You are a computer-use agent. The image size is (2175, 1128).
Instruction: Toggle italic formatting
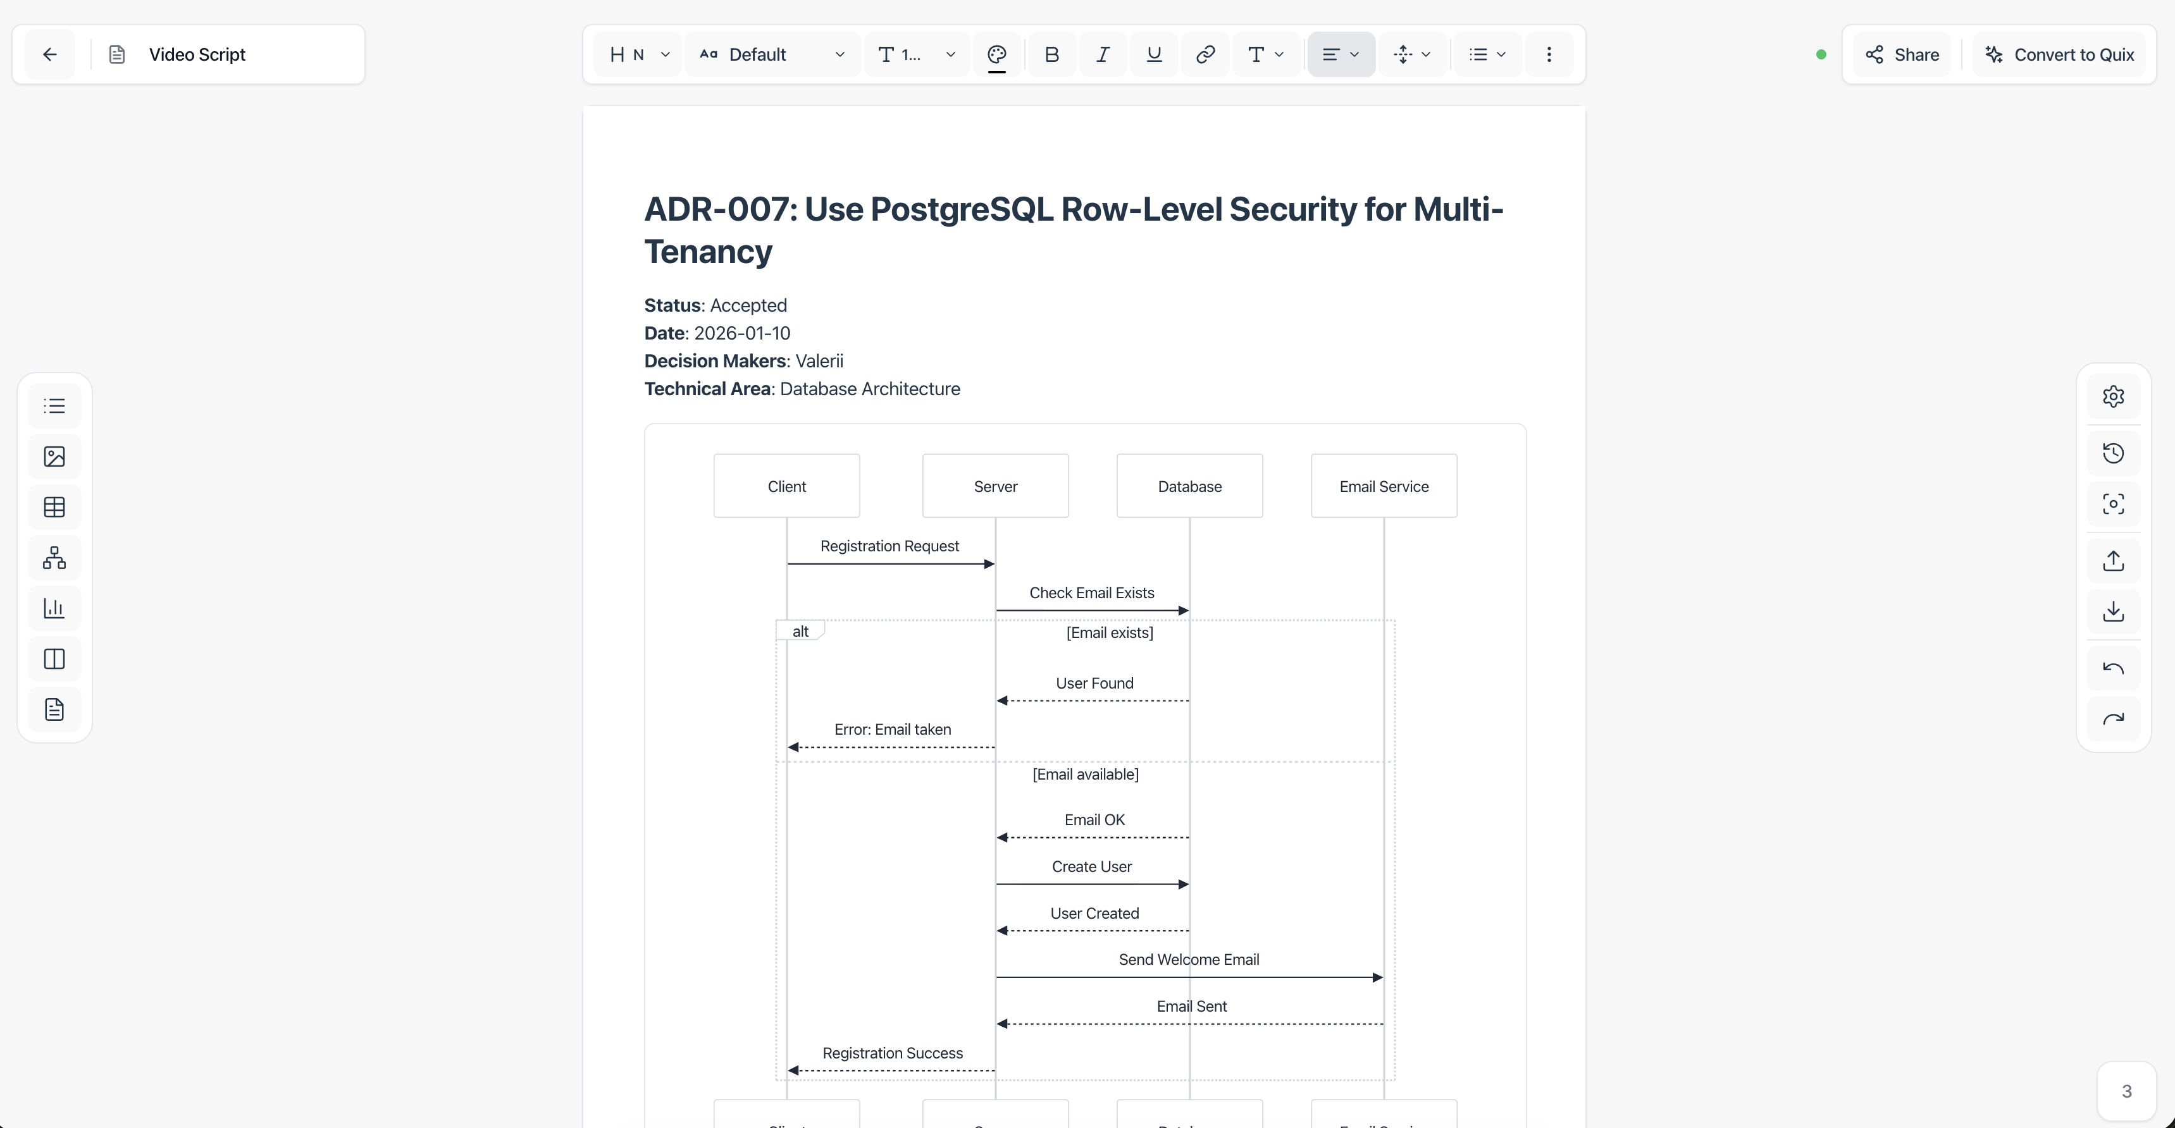[1103, 55]
